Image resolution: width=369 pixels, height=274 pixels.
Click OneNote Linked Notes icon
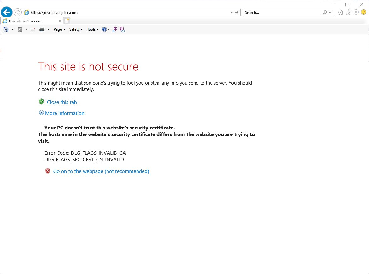(x=122, y=29)
